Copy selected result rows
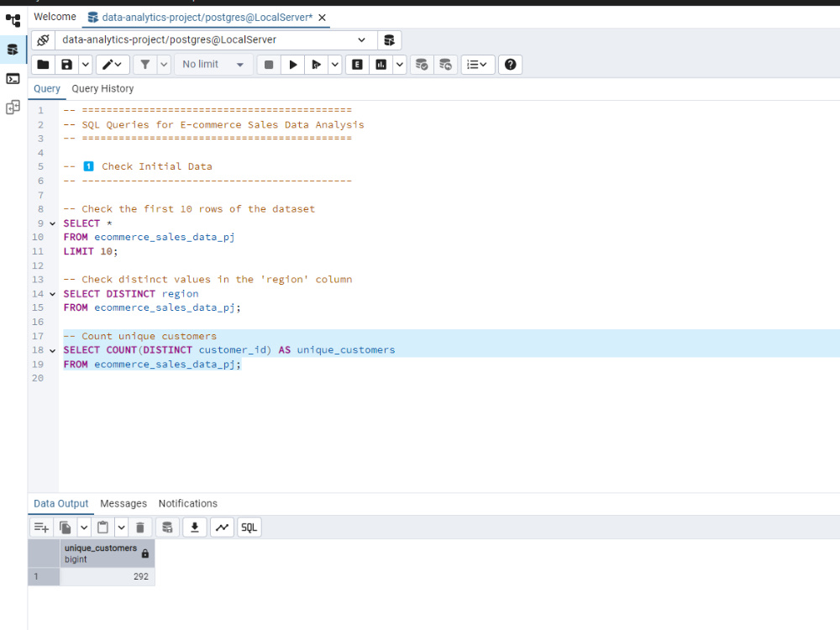Viewport: 840px width, 630px height. point(65,528)
